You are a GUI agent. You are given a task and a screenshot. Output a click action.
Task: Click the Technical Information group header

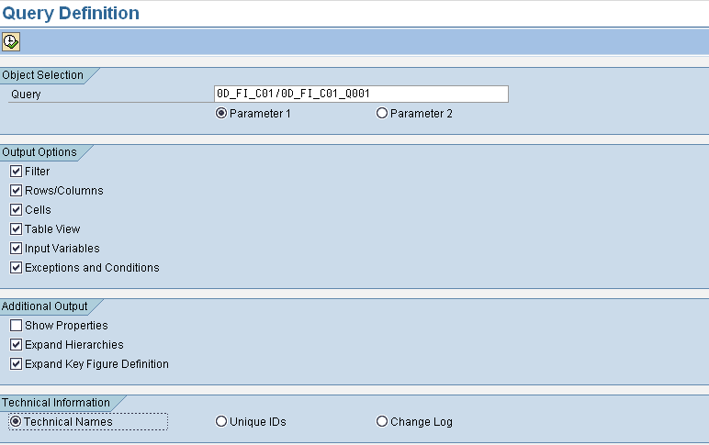click(x=56, y=403)
